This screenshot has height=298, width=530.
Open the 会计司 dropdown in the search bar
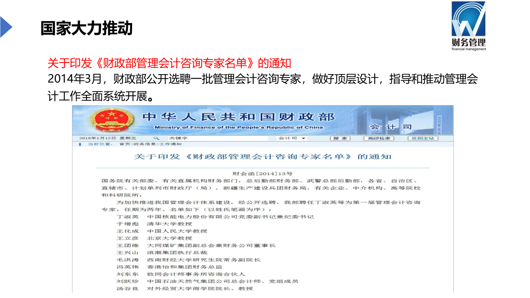click(x=292, y=138)
